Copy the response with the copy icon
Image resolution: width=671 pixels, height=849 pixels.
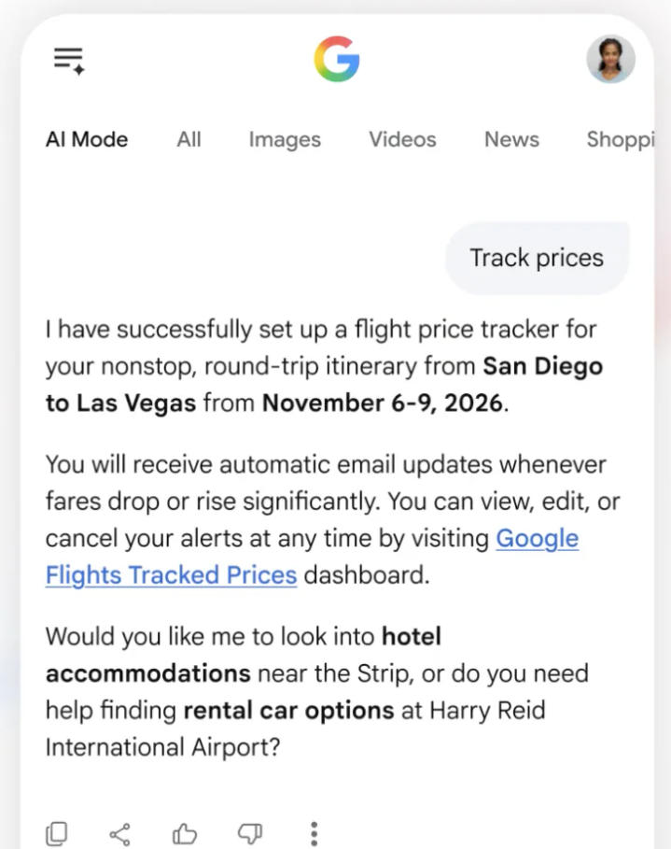coord(56,833)
